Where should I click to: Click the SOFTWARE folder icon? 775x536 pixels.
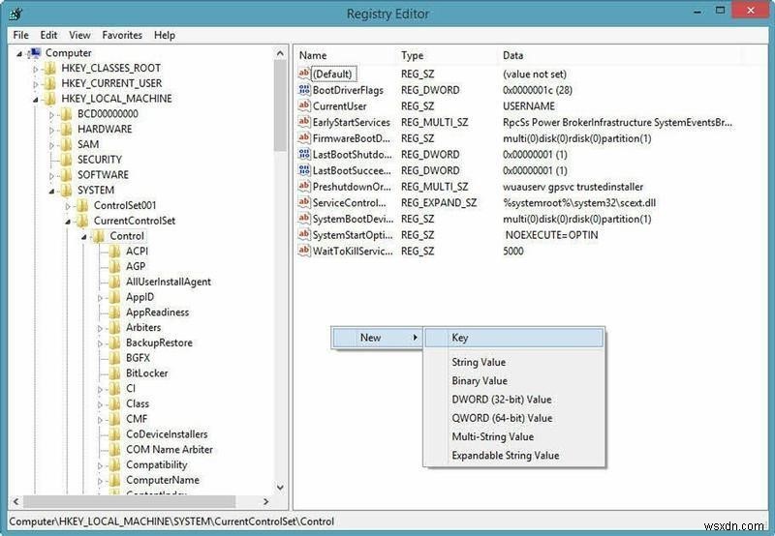pos(66,175)
